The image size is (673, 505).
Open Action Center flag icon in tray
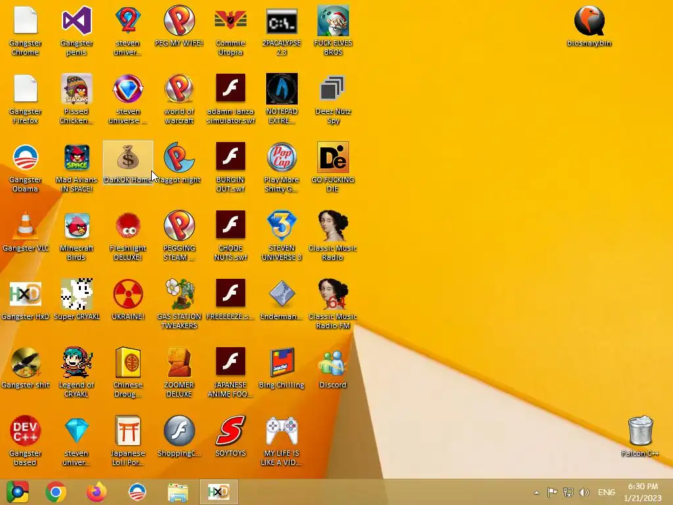click(552, 492)
